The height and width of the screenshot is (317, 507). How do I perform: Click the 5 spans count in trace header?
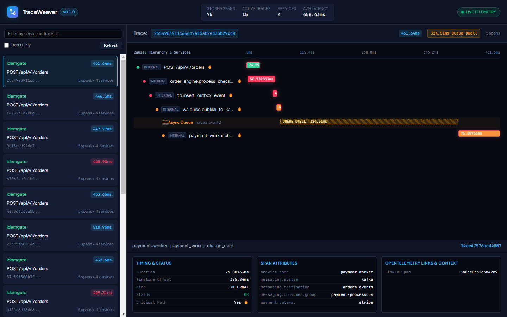(493, 33)
